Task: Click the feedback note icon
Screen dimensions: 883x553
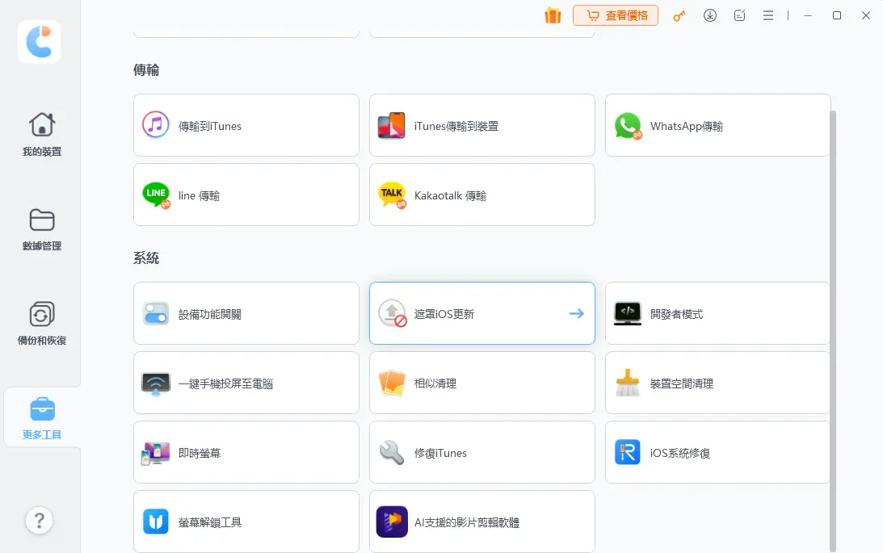Action: pos(739,15)
